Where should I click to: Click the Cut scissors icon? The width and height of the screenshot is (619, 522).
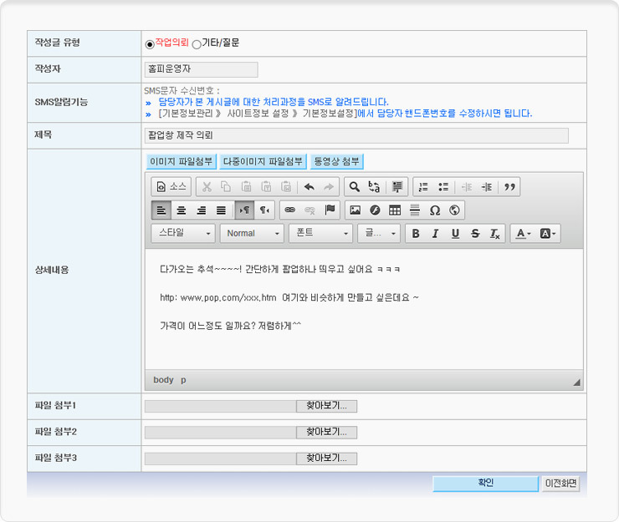tap(207, 186)
